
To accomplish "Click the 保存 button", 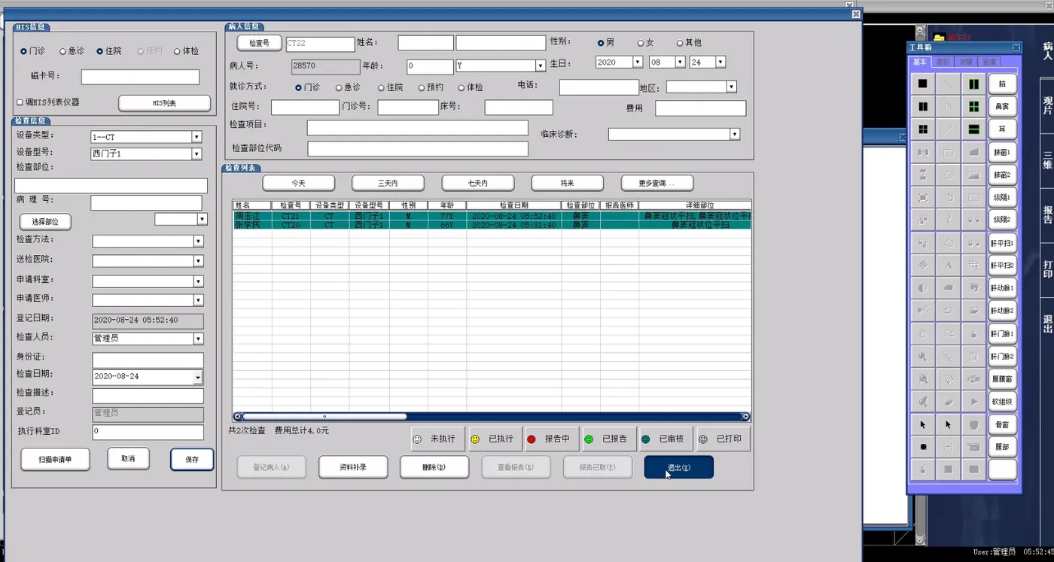I will point(192,459).
